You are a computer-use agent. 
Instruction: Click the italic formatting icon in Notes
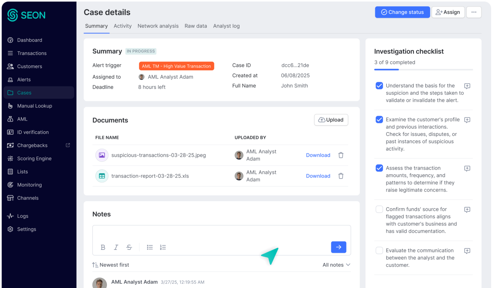pyautogui.click(x=116, y=247)
